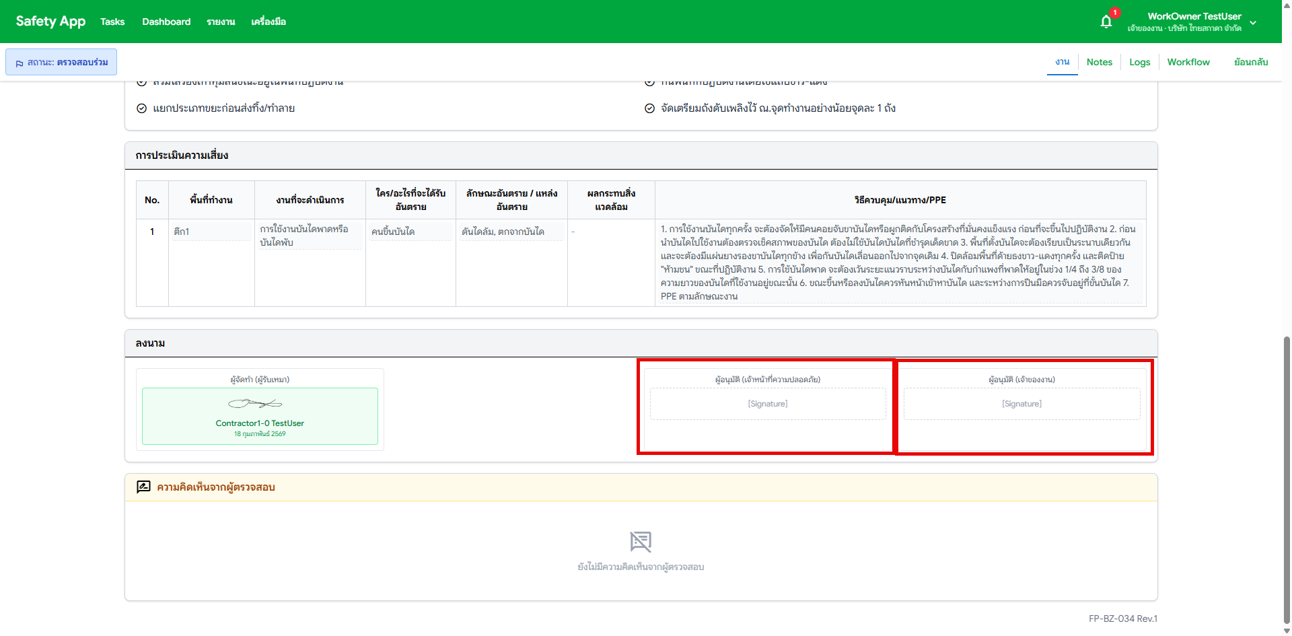Click the reviewer comments header icon

(143, 487)
